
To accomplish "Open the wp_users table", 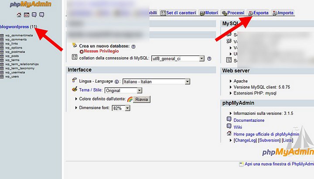I will pyautogui.click(x=12, y=76).
